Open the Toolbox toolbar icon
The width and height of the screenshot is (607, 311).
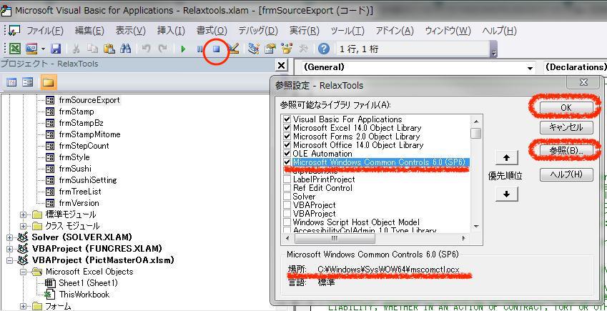coord(303,49)
